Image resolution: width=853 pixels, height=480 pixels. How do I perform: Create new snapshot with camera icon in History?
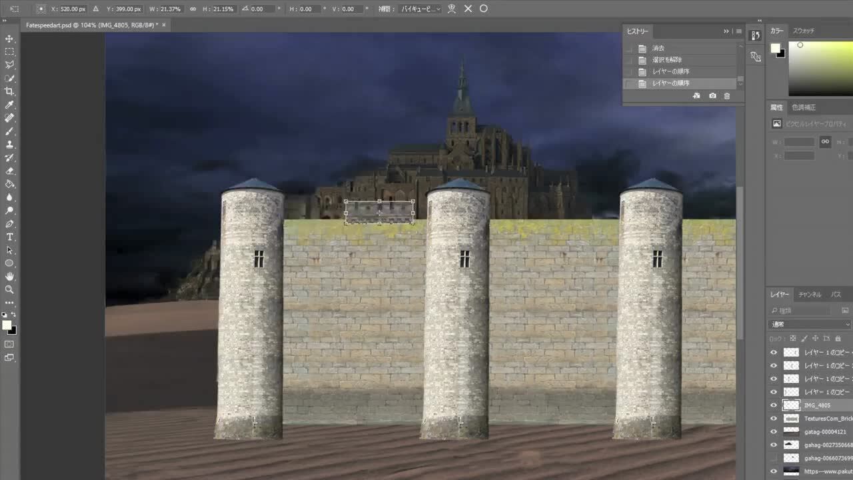point(712,96)
